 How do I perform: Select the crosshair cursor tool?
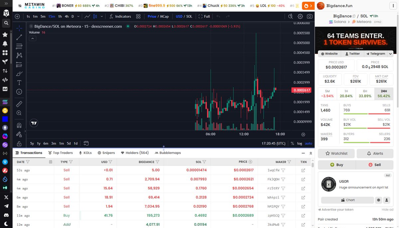pyautogui.click(x=19, y=28)
